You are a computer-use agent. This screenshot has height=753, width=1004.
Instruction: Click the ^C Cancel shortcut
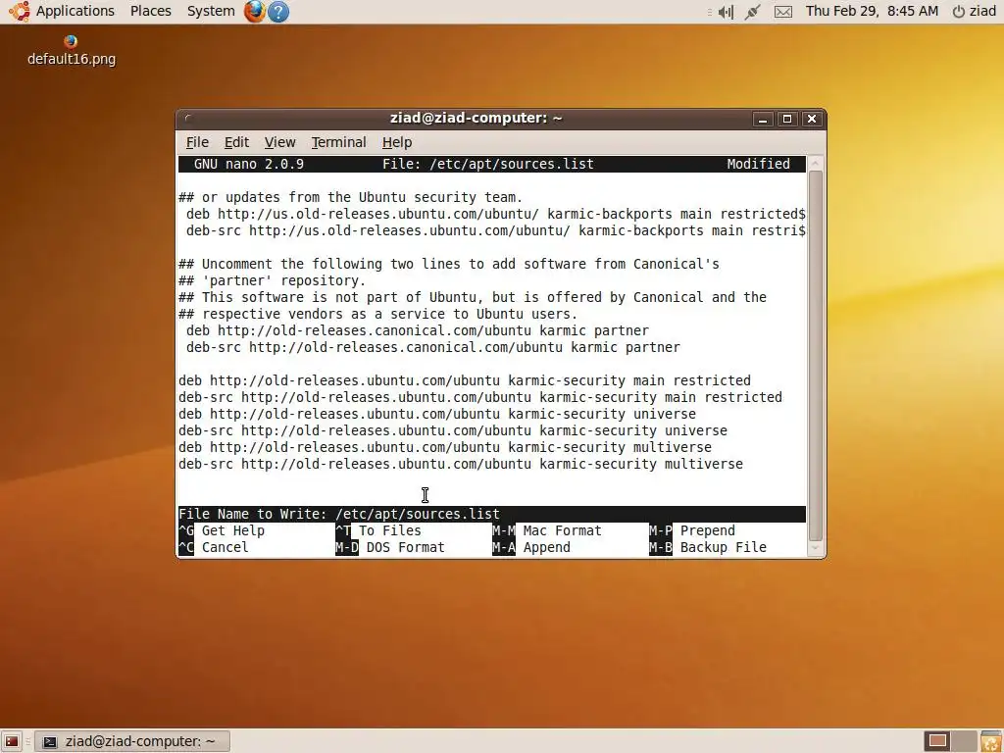tap(213, 547)
